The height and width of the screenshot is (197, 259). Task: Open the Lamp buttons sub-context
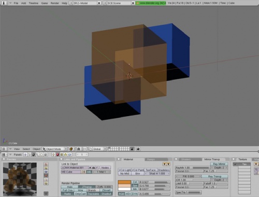[x=54, y=154]
